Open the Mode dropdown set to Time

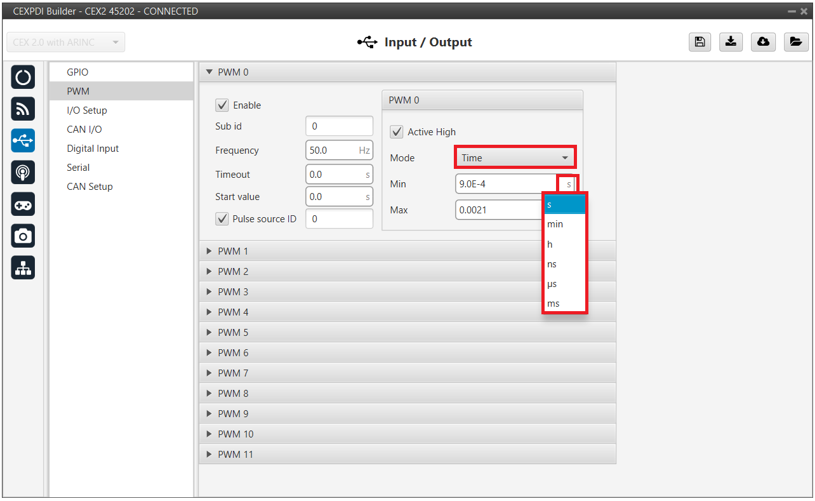515,158
